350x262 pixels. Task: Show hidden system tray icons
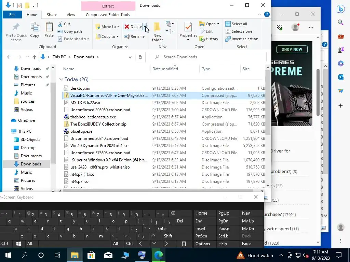tap(281, 255)
